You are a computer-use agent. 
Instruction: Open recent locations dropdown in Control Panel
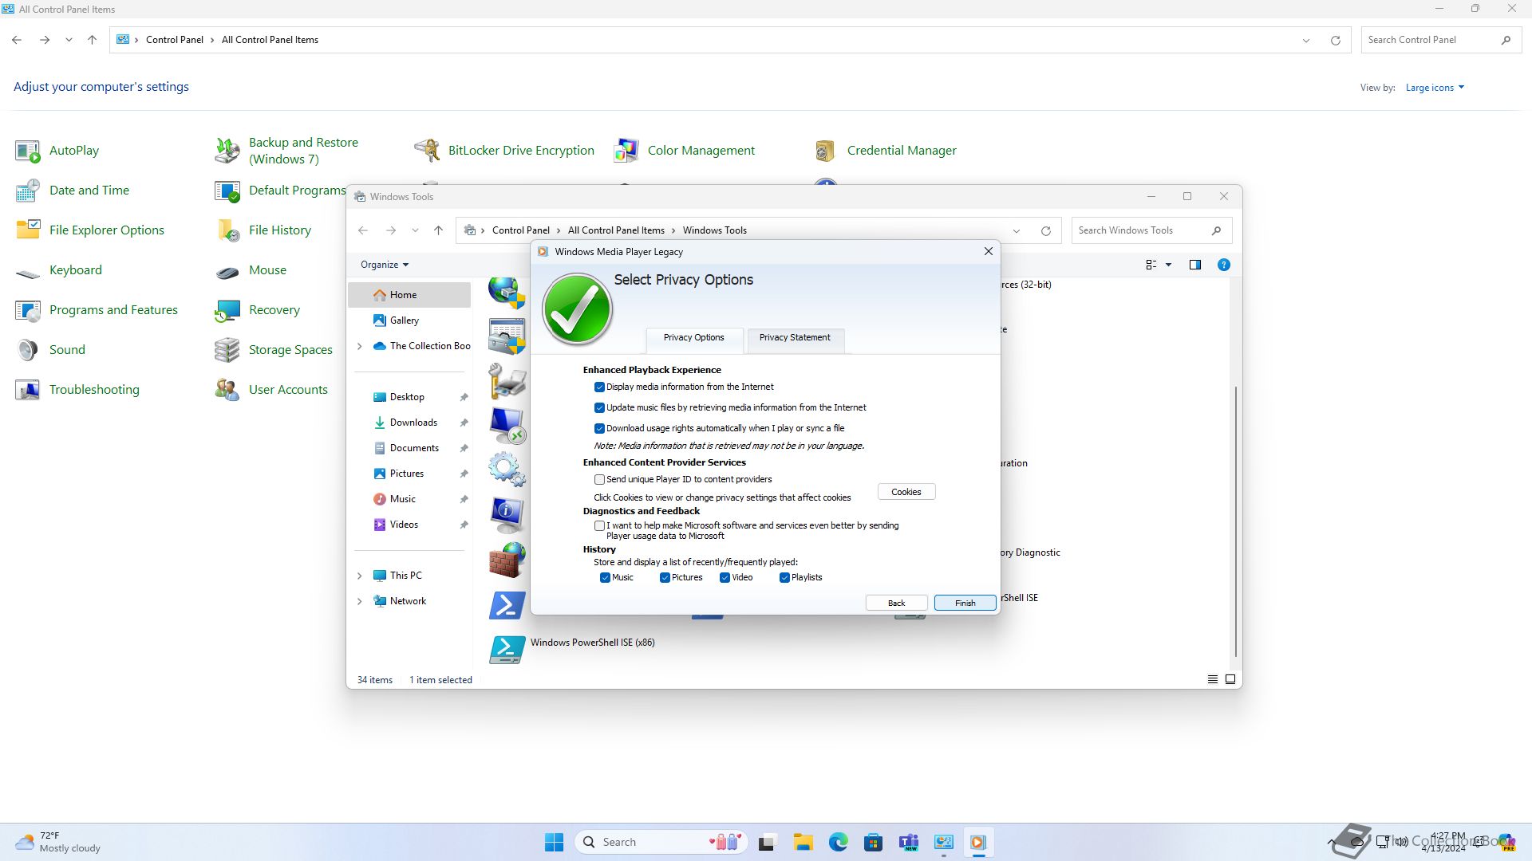[x=69, y=40]
